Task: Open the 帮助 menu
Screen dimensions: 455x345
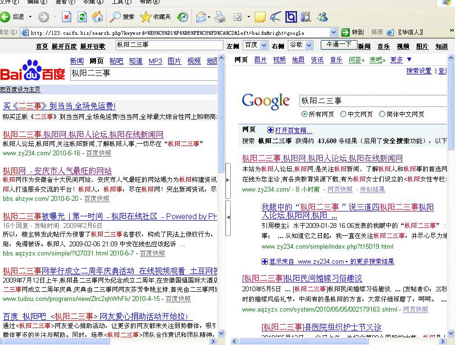Action: point(149,2)
